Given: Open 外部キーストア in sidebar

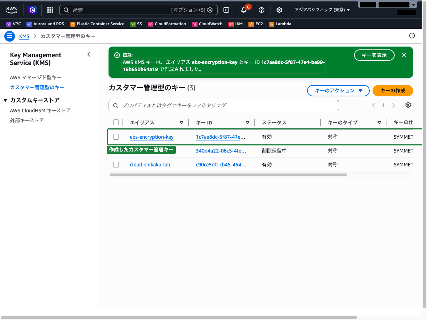Looking at the screenshot, I should coord(27,120).
